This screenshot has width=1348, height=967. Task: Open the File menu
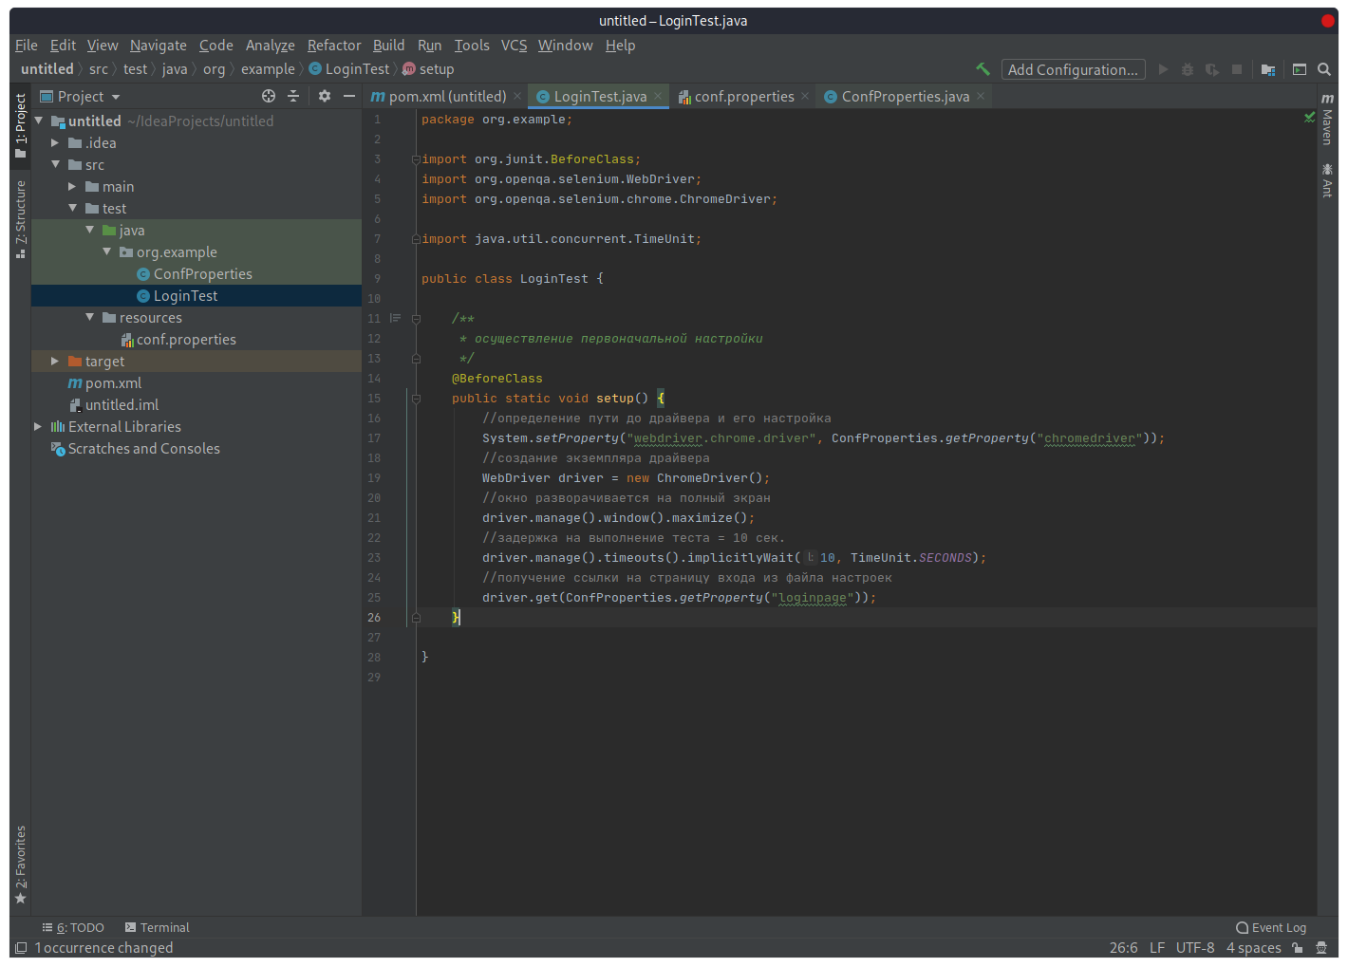pos(27,45)
